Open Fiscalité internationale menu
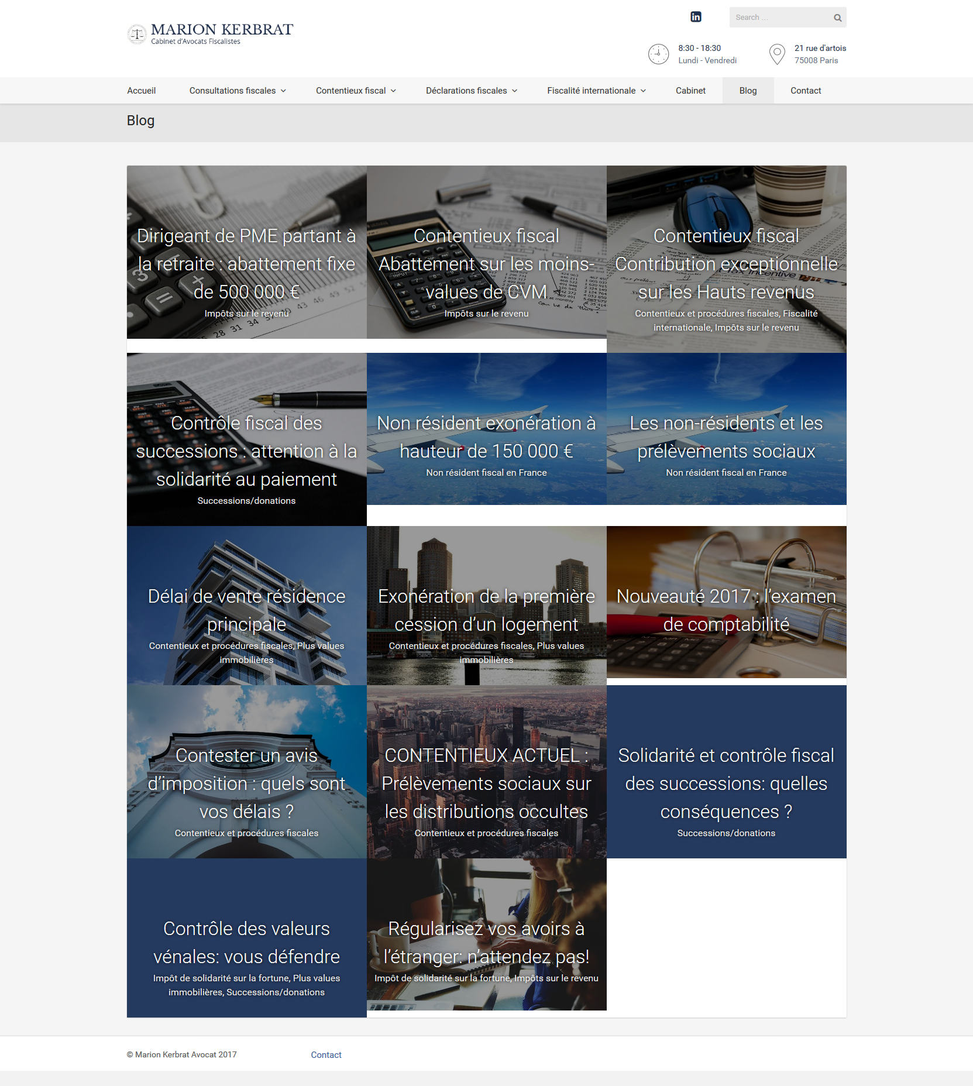 pos(591,91)
